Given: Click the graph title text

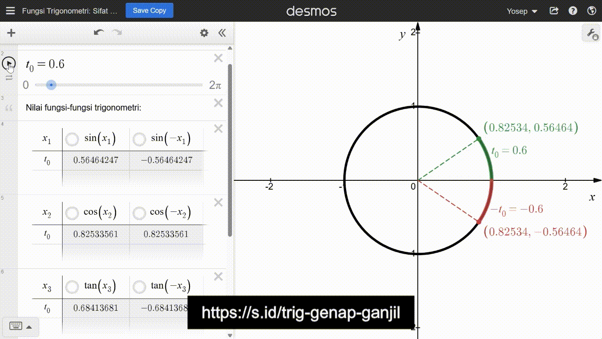Looking at the screenshot, I should point(70,11).
